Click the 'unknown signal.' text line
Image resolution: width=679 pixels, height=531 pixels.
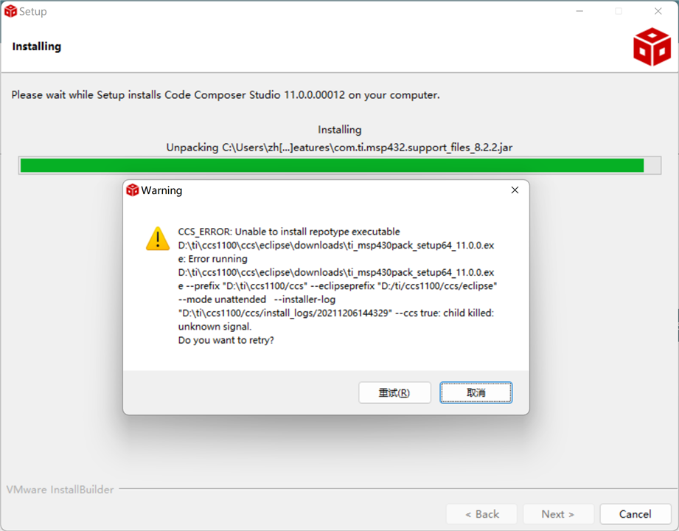pyautogui.click(x=215, y=327)
